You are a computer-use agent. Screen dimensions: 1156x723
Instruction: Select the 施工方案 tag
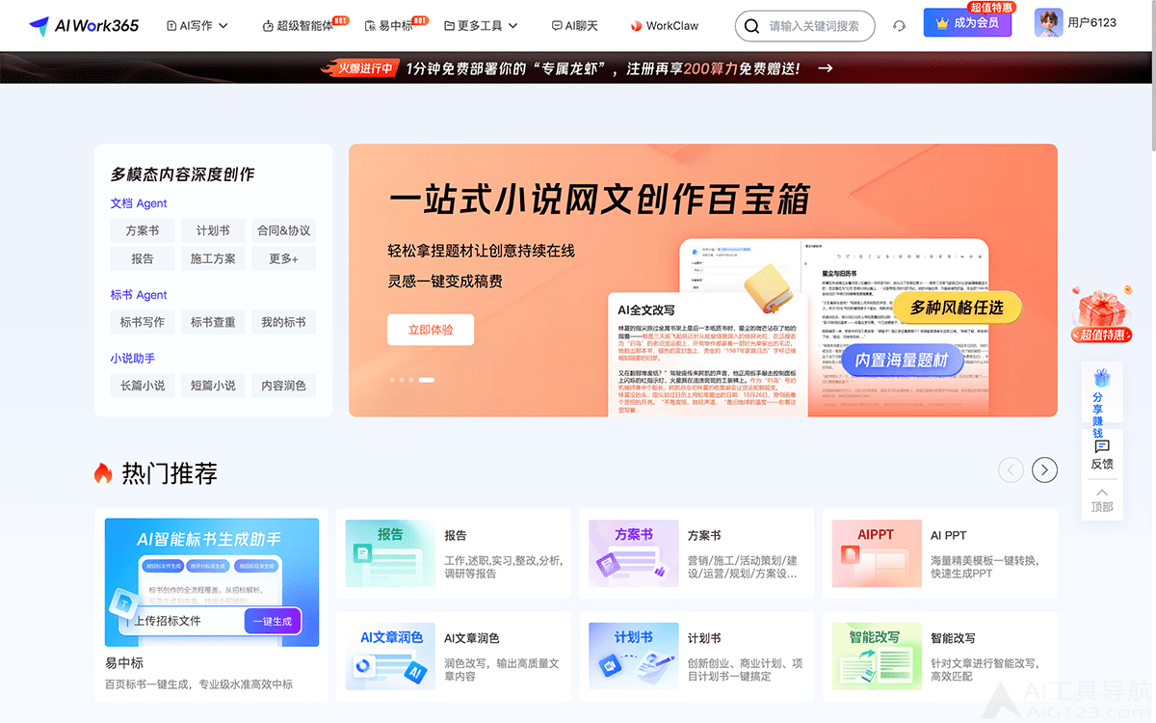[x=213, y=259]
